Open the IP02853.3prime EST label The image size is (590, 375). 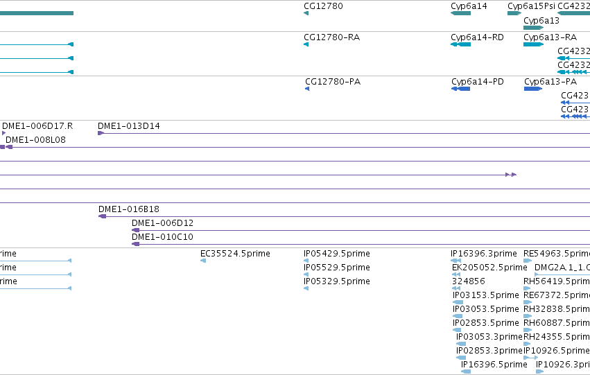489,351
